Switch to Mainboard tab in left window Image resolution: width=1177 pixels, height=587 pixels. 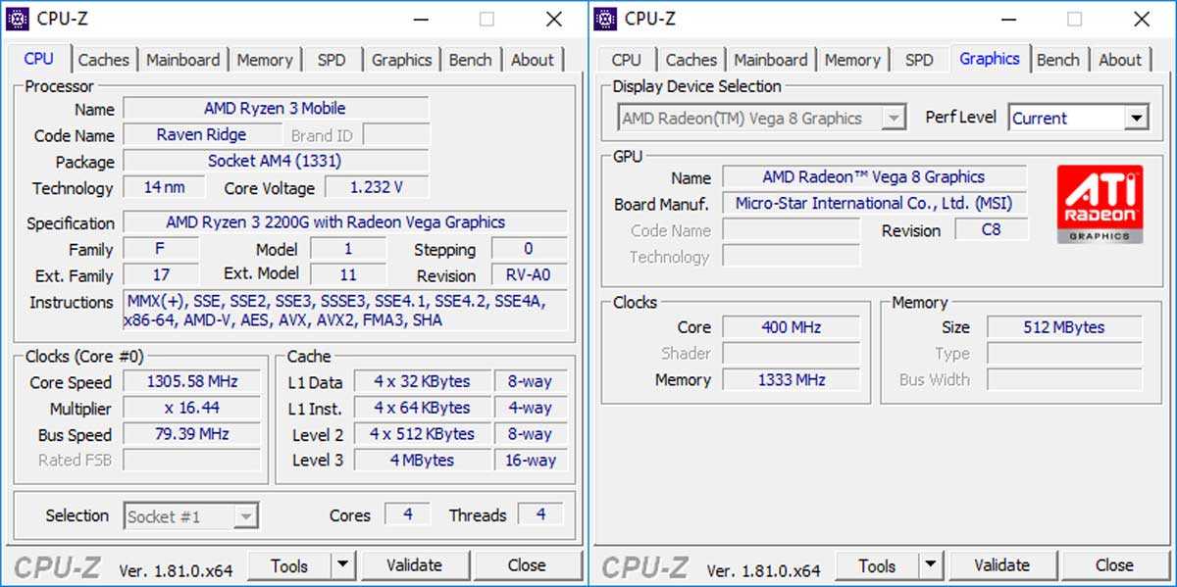(x=182, y=60)
